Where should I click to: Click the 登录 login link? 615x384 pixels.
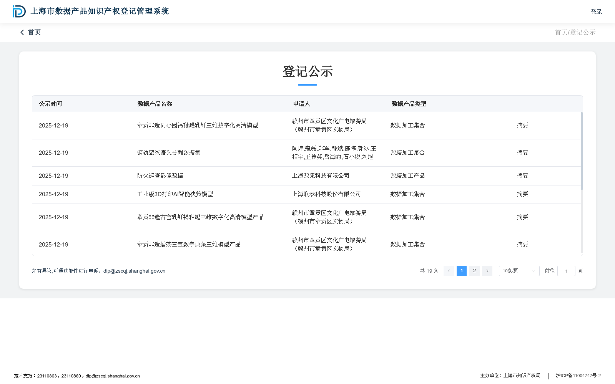coord(596,12)
